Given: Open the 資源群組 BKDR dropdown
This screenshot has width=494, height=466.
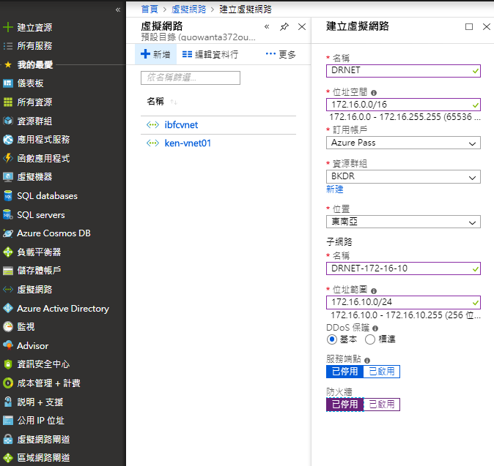Looking at the screenshot, I should (403, 176).
